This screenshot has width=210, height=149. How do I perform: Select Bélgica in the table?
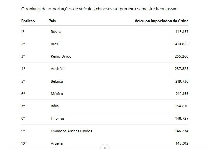click(57, 81)
